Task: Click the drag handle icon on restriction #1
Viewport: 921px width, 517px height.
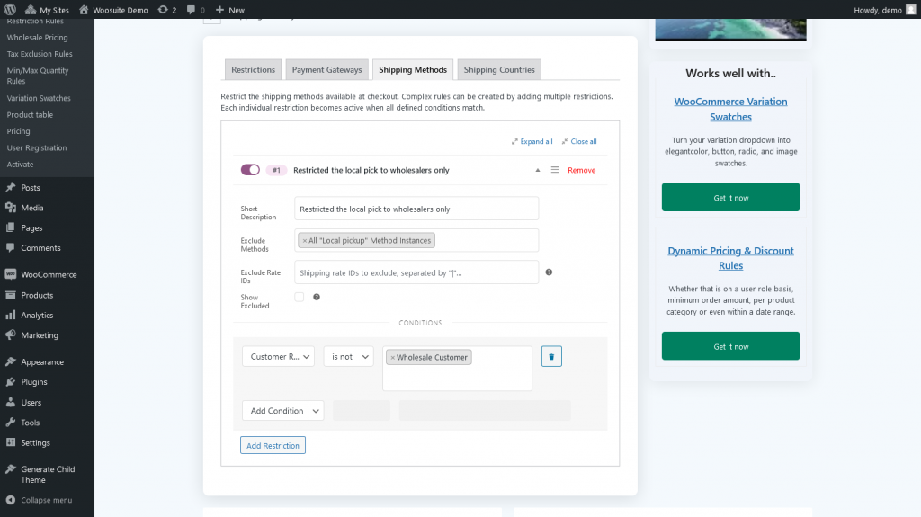Action: 555,170
